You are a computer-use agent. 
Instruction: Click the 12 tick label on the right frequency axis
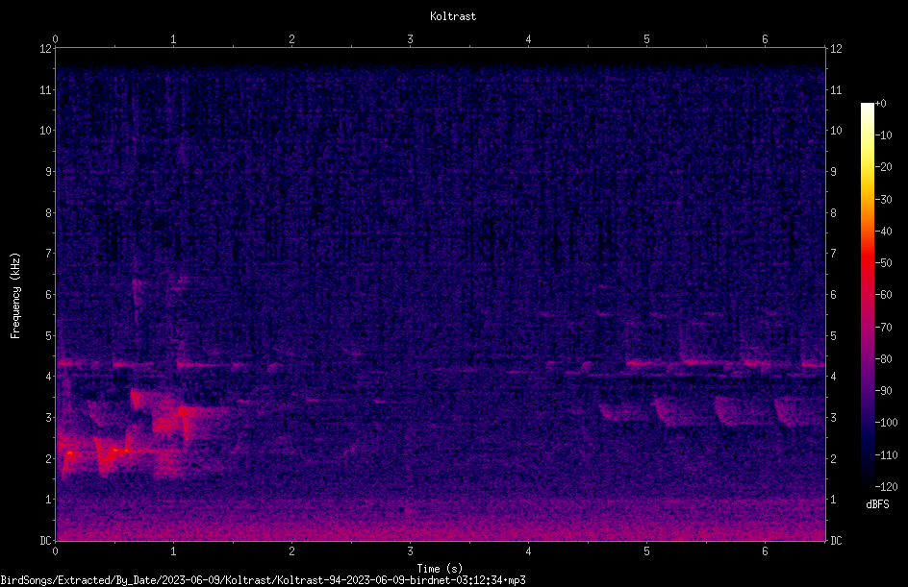[836, 49]
